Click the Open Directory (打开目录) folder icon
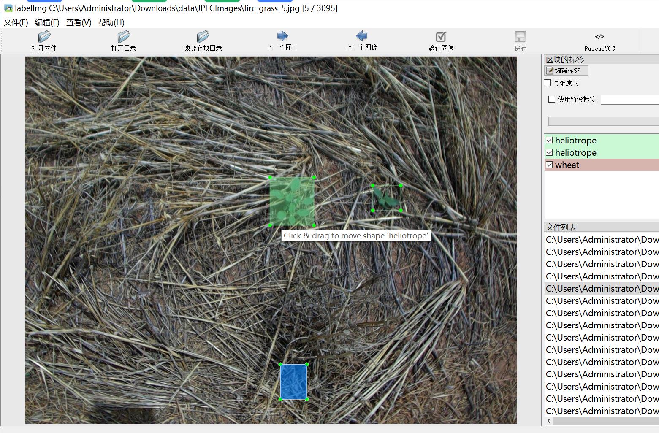Screen dimensions: 659x433 coord(123,37)
